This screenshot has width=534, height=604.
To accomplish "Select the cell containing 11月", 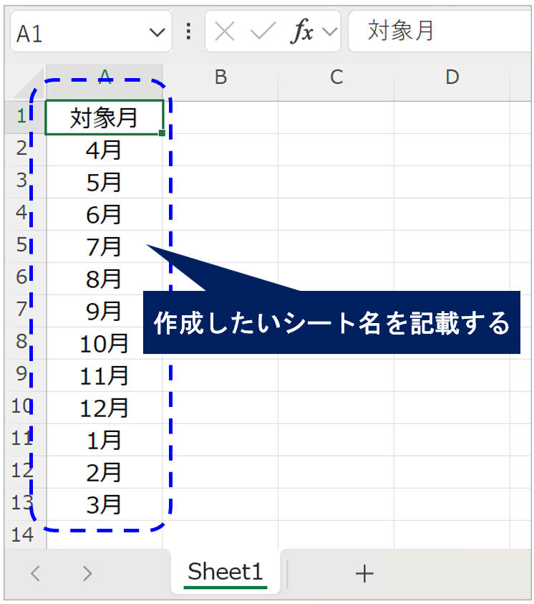I will pyautogui.click(x=105, y=375).
